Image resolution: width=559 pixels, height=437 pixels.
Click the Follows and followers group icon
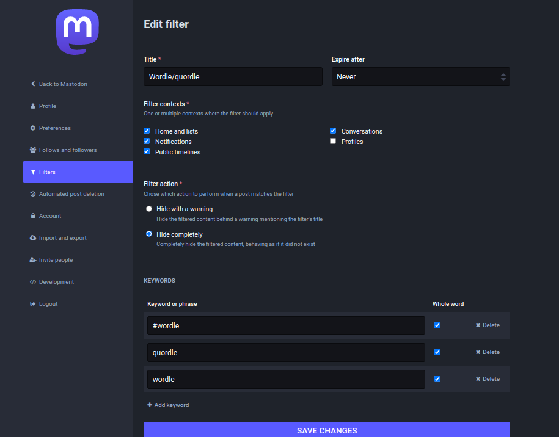[33, 150]
